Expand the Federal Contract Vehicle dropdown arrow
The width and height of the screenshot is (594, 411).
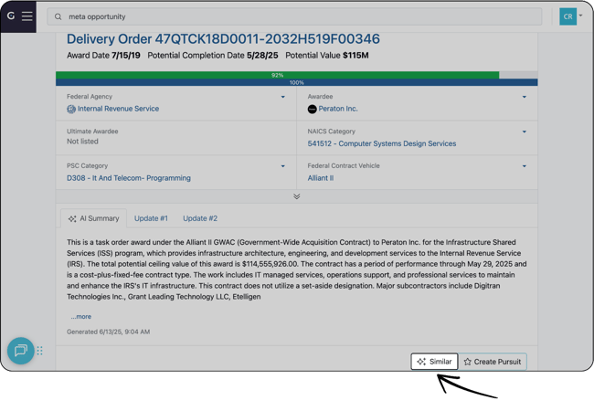pos(525,166)
